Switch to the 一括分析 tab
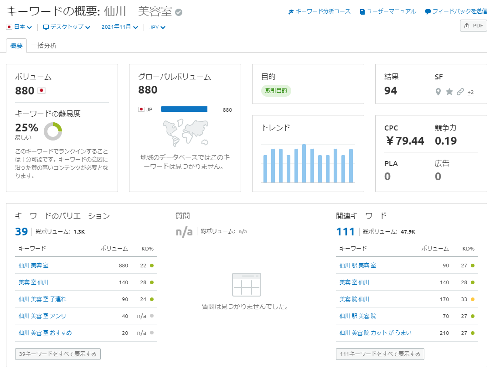The width and height of the screenshot is (490, 370). (44, 46)
